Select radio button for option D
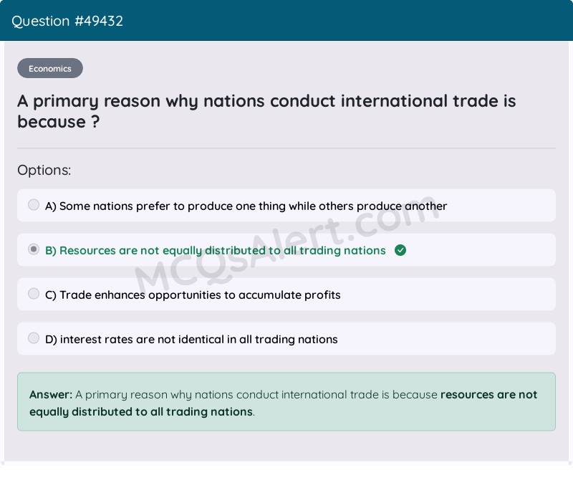The width and height of the screenshot is (573, 483). [33, 338]
